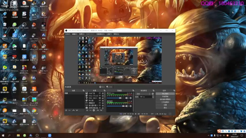This screenshot has height=138, width=246.
Task: Open Ubisoft Connect desktop shortcut
Action: tap(24, 80)
